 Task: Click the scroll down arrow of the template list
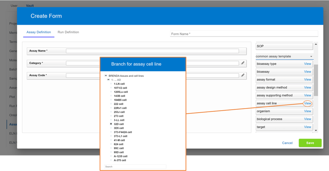316,130
